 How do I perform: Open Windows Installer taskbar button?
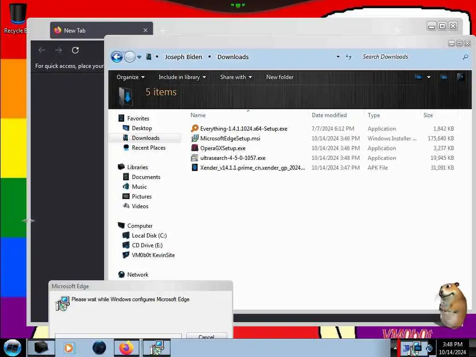coord(157,348)
